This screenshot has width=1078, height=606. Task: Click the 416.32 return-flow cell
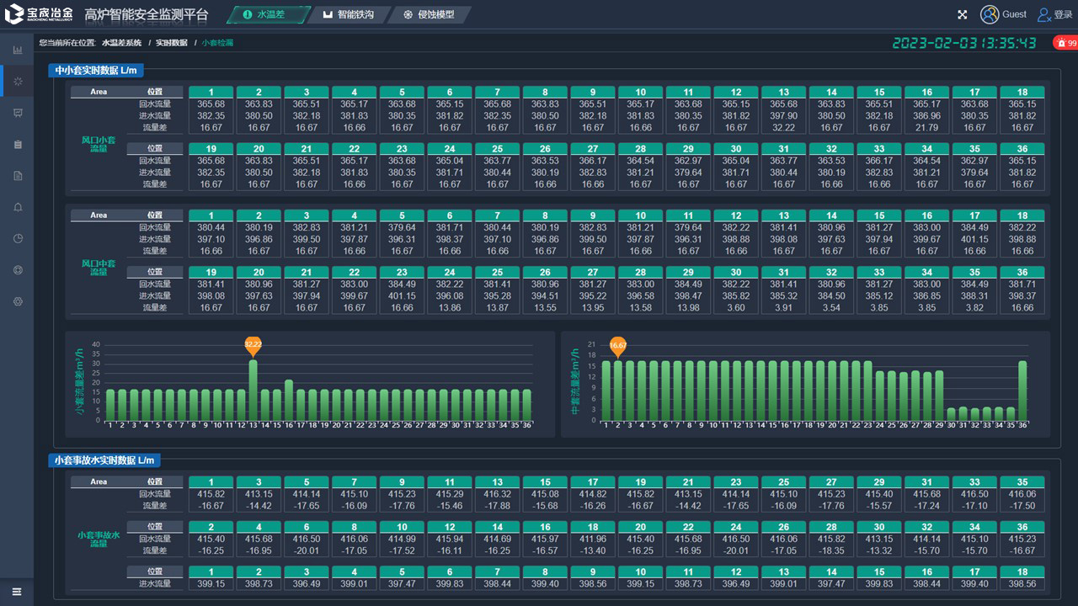(498, 494)
